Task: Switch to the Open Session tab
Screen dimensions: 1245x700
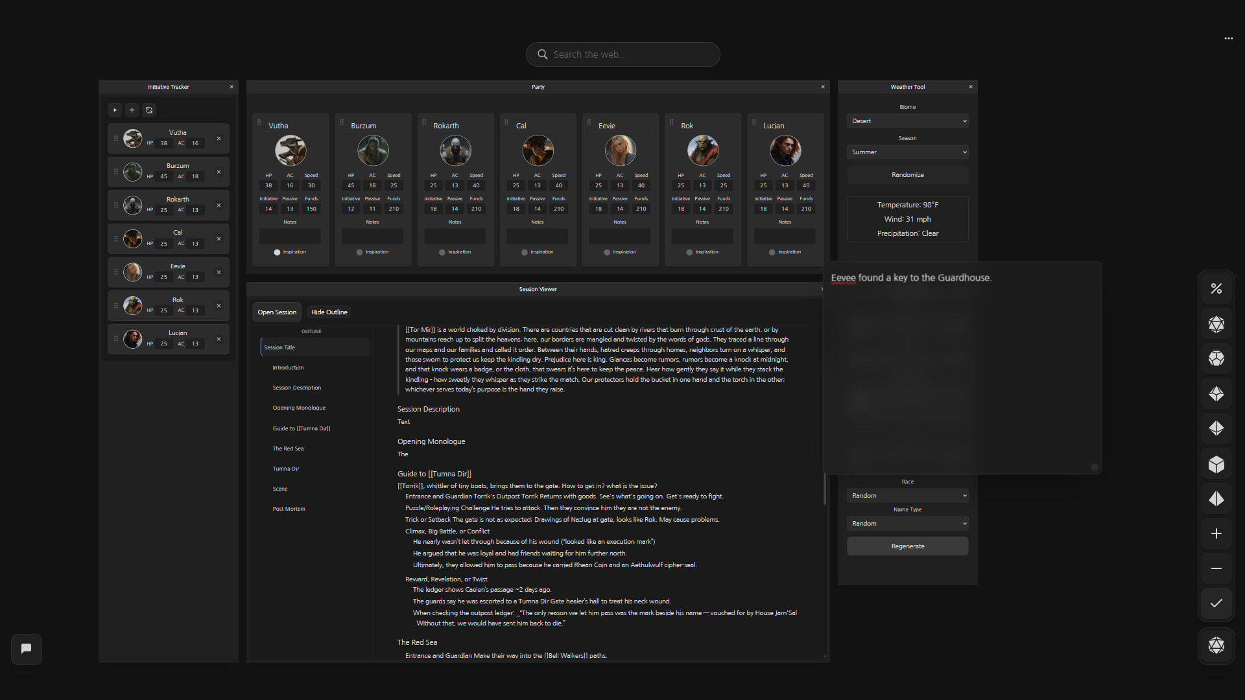Action: 277,312
